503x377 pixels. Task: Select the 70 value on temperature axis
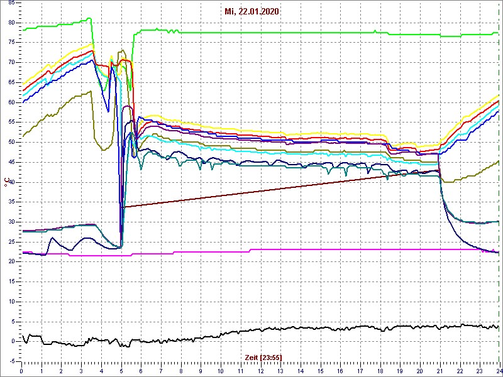11,62
